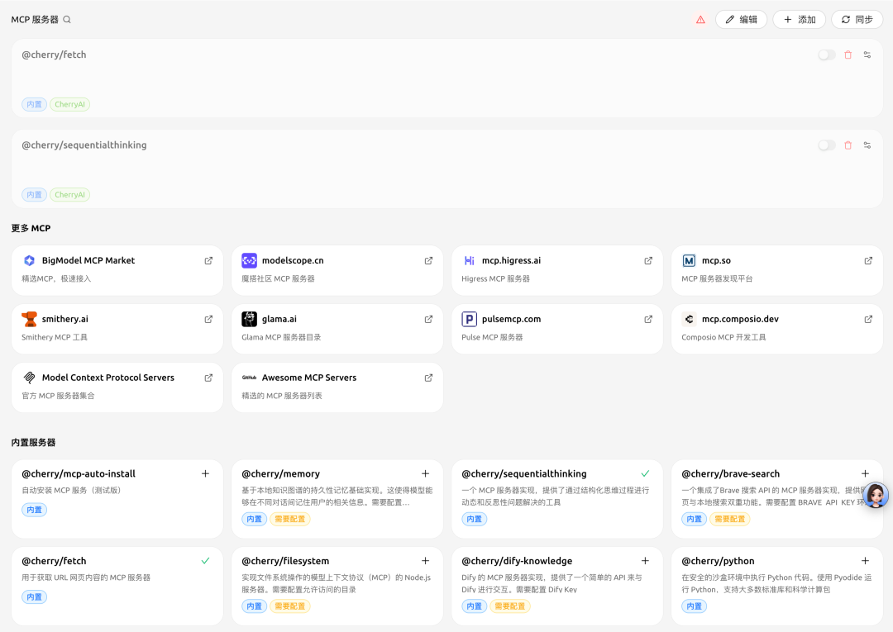Click the CherryAI tag on @cherry/fetch
The width and height of the screenshot is (893, 632).
coord(70,105)
